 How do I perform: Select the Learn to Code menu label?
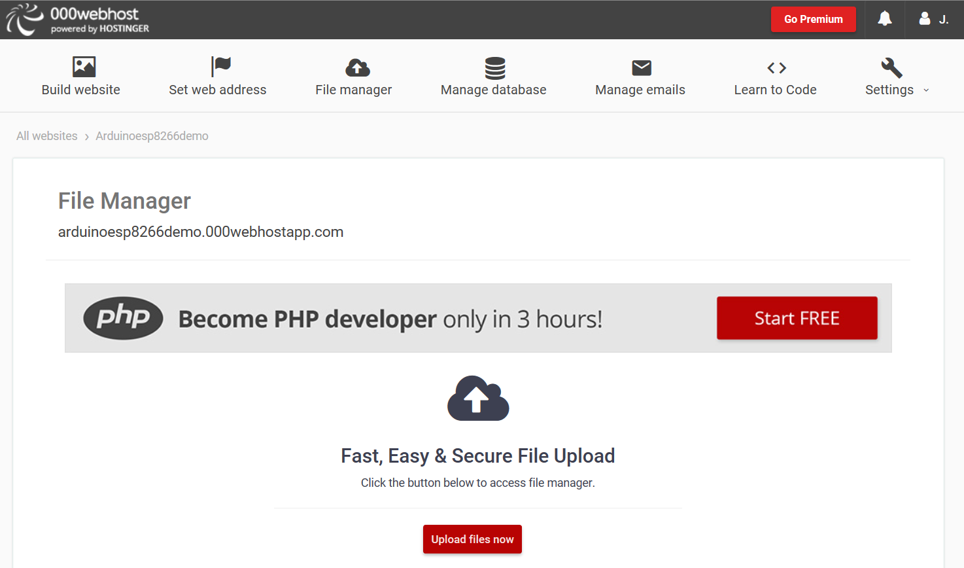[775, 90]
